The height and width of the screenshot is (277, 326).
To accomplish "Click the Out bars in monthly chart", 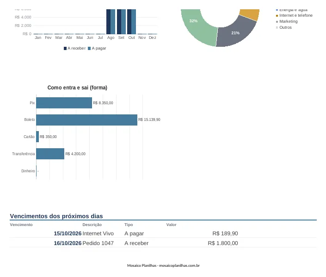I will pos(132,21).
